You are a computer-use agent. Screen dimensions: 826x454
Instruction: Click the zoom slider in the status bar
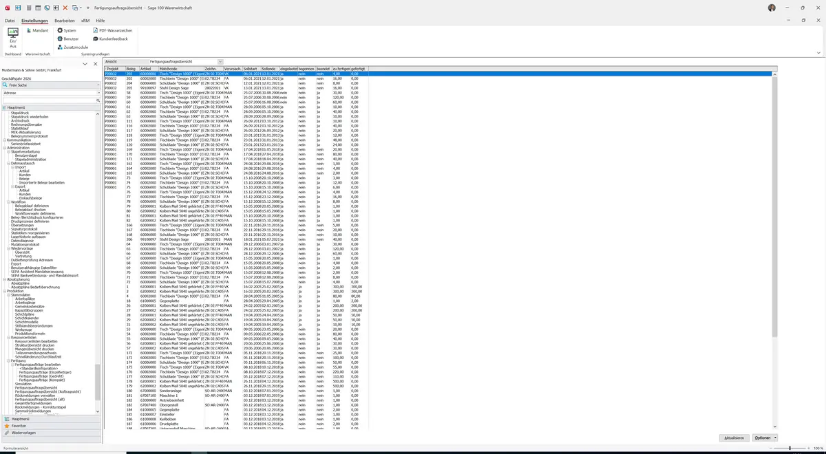pos(790,448)
